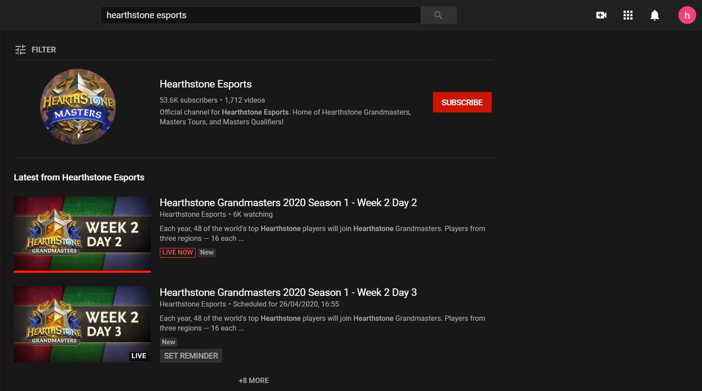Subscribe to Hearthstone Esports channel
Screen dimensions: 702x391
462,102
